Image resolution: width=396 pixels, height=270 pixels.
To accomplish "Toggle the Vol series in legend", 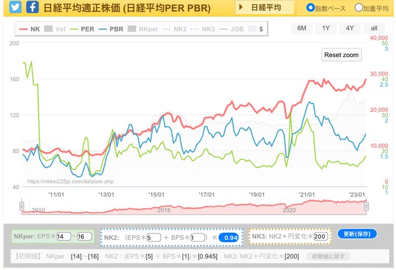I will pos(55,29).
